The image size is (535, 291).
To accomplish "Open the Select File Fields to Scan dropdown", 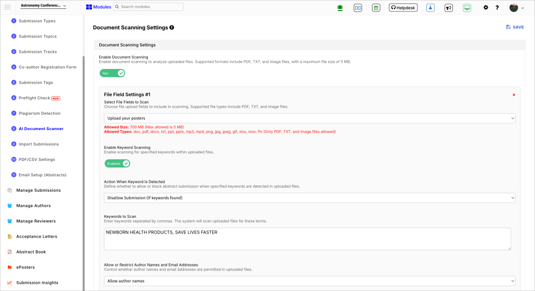I will (x=309, y=118).
